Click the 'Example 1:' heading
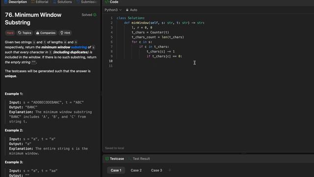Image resolution: width=314 pixels, height=177 pixels. point(14,94)
